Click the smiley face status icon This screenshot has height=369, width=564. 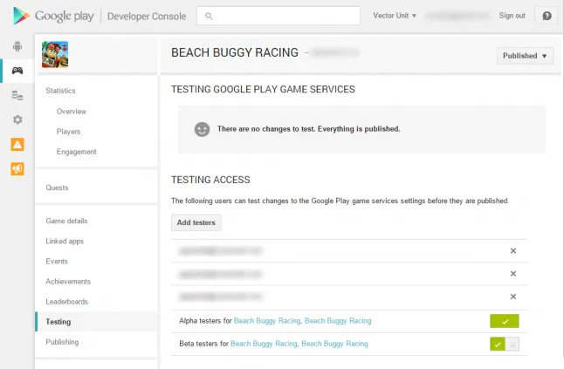click(203, 129)
